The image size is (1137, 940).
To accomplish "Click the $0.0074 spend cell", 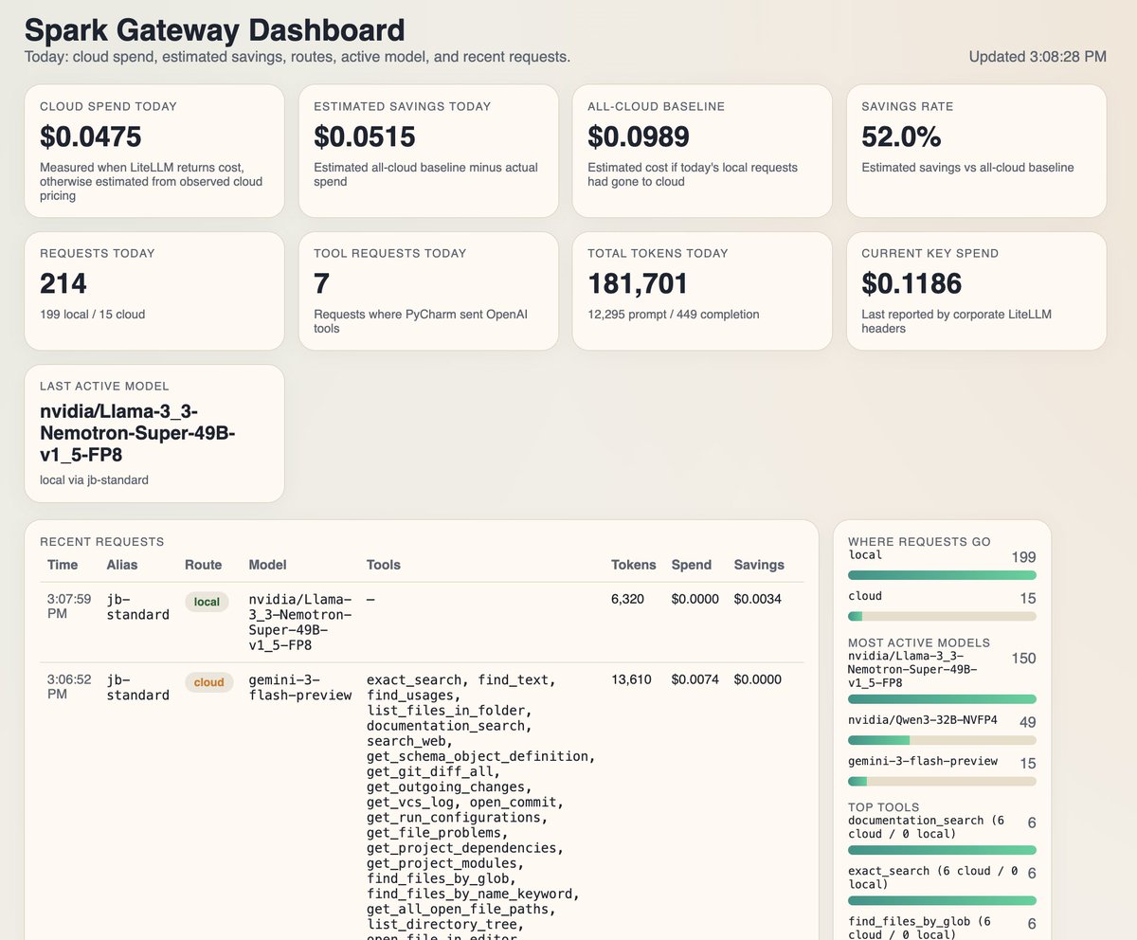I will tap(695, 679).
